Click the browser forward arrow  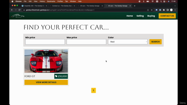click(15, 10)
